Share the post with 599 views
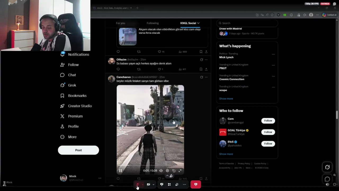Screen dimensions: 339x191 206,52
